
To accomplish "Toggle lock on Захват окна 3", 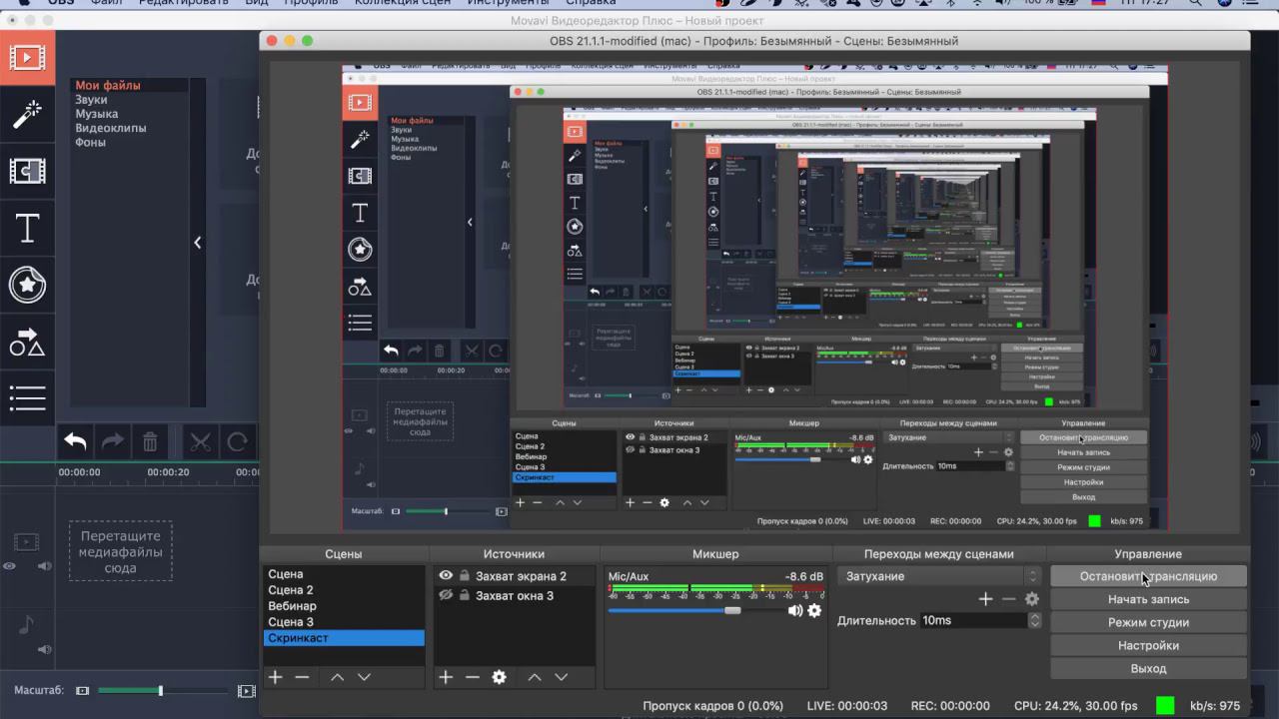I will click(464, 595).
